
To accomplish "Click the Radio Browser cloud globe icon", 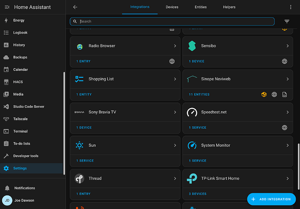I will tap(172, 61).
